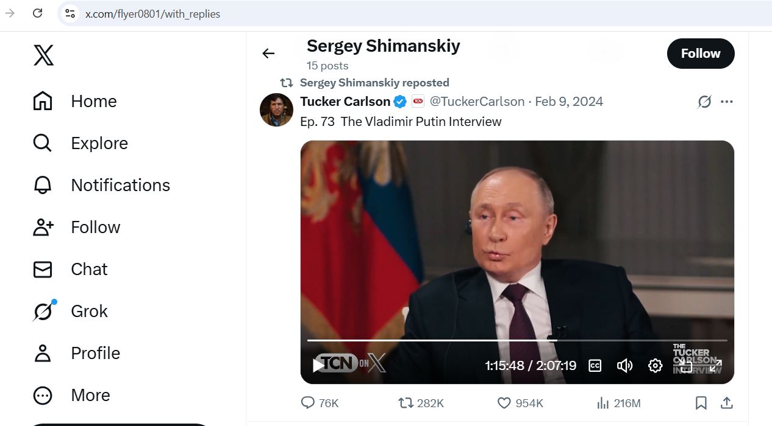
Task: Select the Explore magnifying glass icon
Action: click(42, 143)
